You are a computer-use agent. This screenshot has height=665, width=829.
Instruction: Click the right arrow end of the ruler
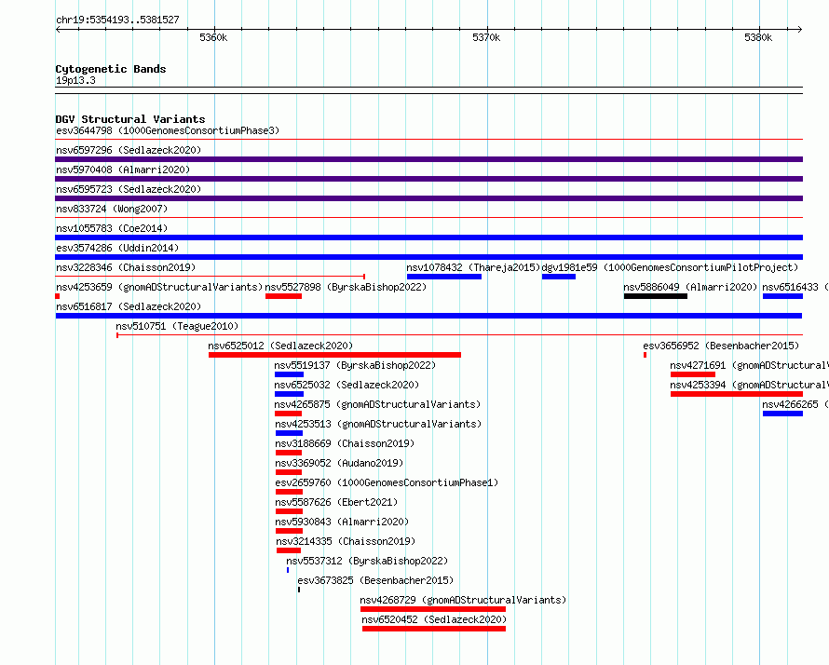point(800,29)
